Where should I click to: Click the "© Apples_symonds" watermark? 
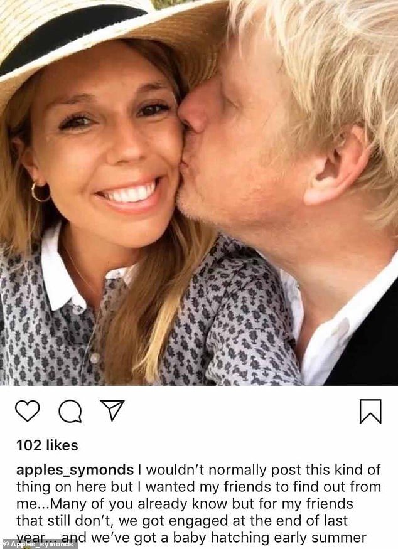click(40, 544)
